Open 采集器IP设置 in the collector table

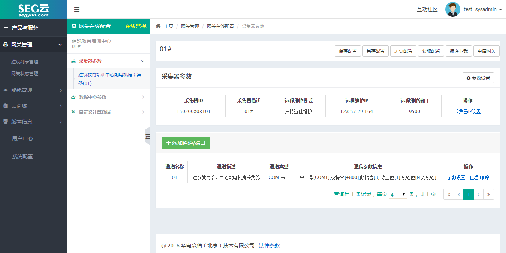pyautogui.click(x=467, y=111)
